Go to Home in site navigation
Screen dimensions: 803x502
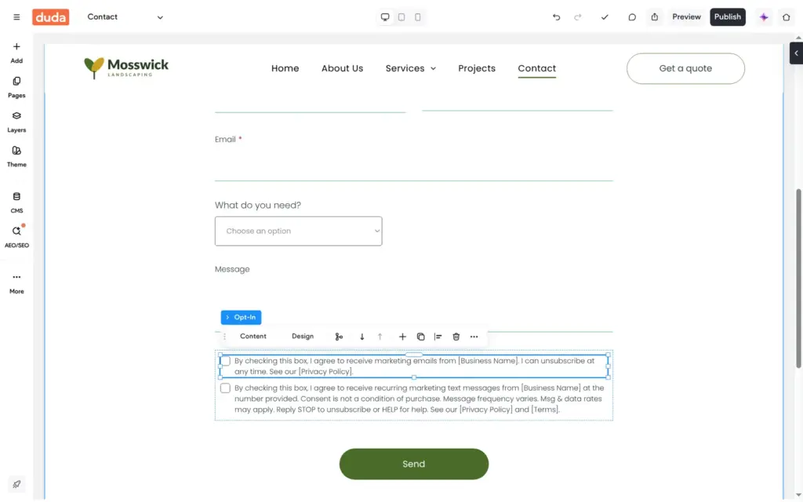pyautogui.click(x=285, y=68)
